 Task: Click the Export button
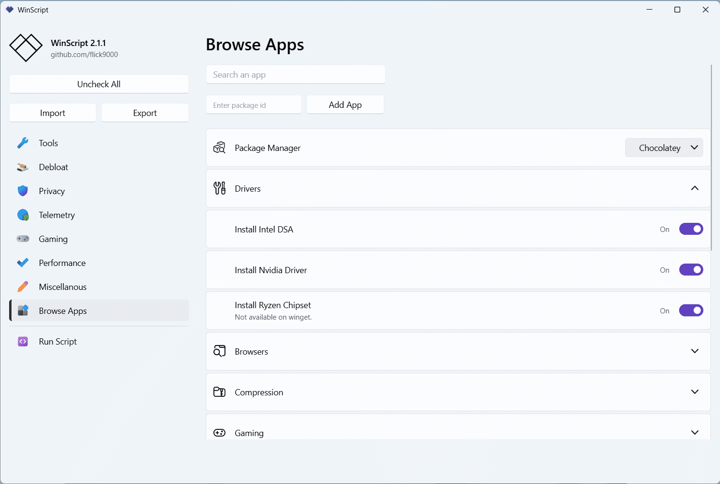145,113
